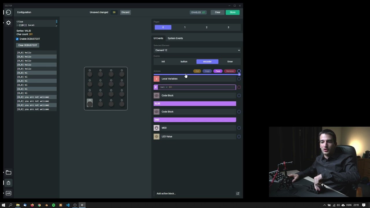
Task: Toggle the ENABLED state button
Action: coord(198,12)
